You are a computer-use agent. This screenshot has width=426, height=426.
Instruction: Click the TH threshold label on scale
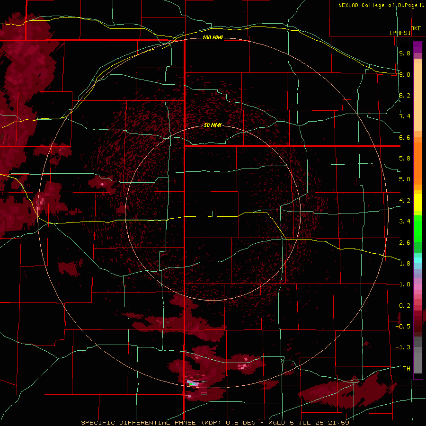tap(407, 369)
